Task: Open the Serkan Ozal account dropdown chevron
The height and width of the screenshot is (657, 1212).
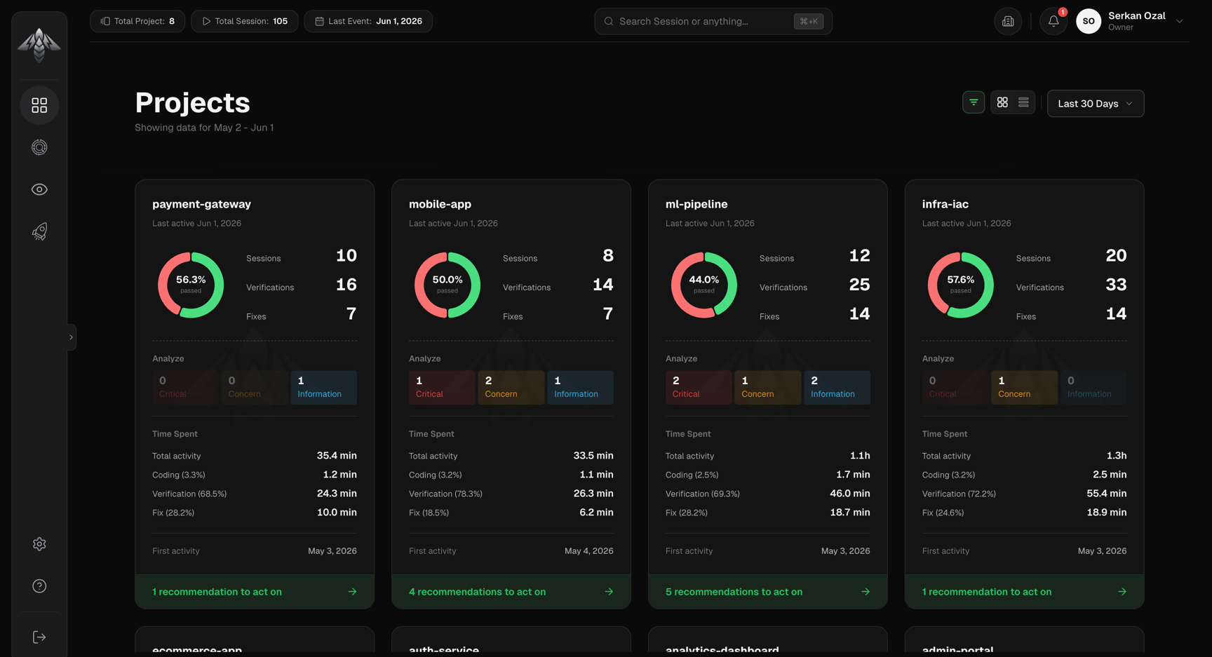Action: [x=1180, y=21]
